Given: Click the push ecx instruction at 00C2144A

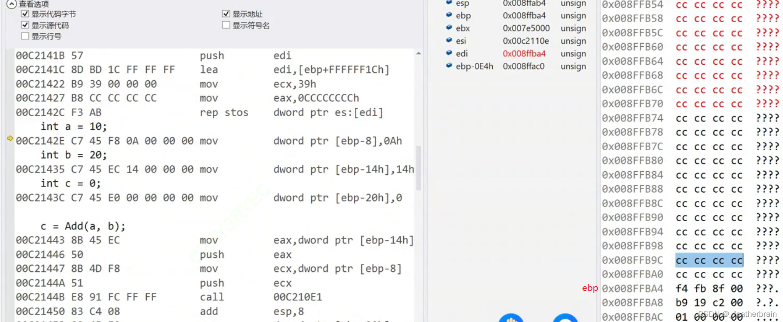Looking at the screenshot, I should [x=154, y=283].
